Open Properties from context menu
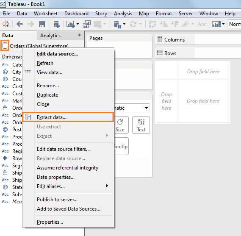This screenshot has height=236, width=241. coord(68,222)
